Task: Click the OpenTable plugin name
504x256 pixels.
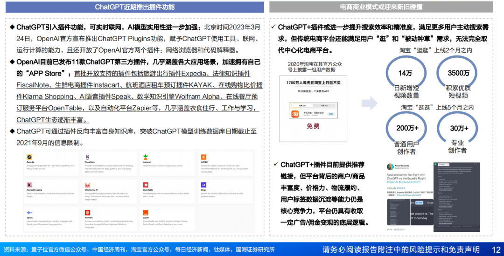Action: tap(148, 190)
